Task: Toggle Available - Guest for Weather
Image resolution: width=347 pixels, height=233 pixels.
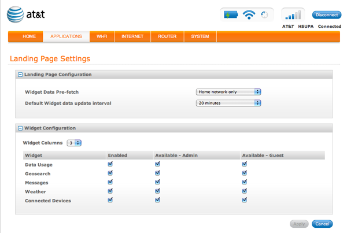Action: pos(244,191)
